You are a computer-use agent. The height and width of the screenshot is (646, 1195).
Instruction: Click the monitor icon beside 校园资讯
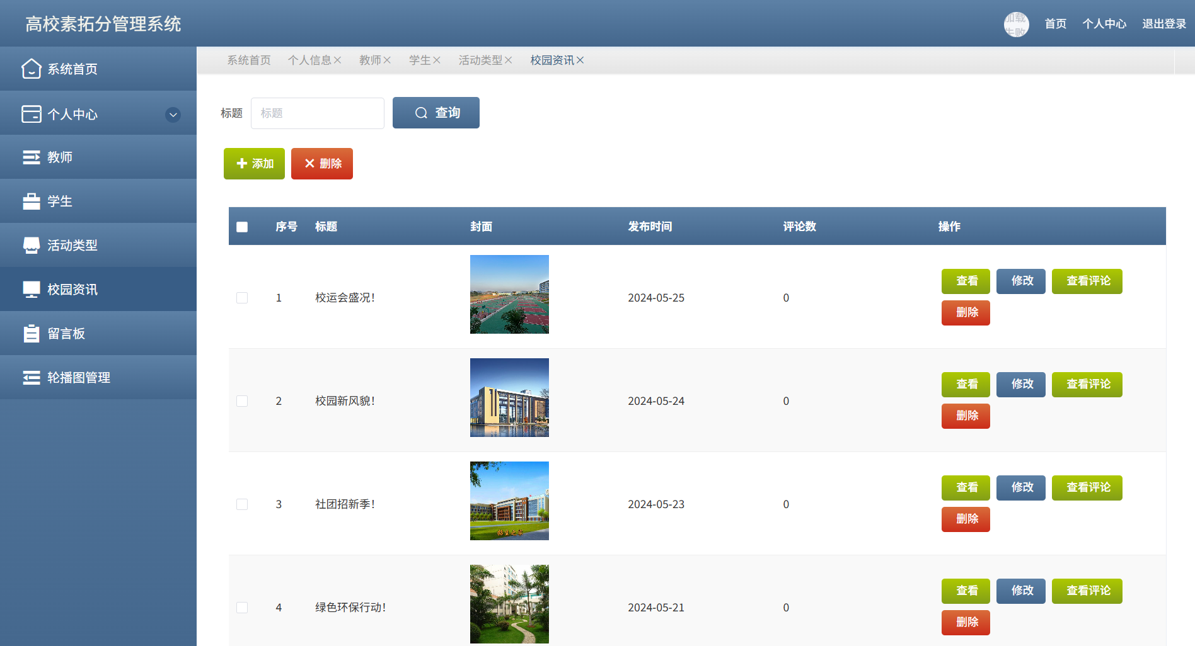pos(32,289)
